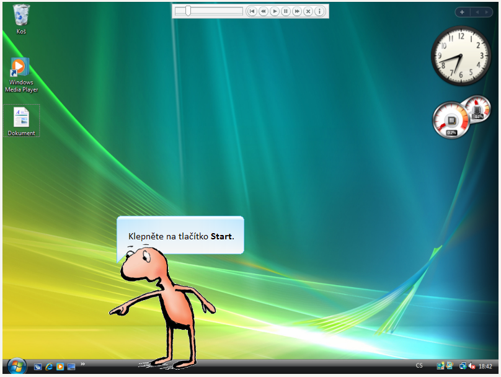Select the Dokument file on the desktop
Image resolution: width=501 pixels, height=377 pixels.
coord(22,121)
